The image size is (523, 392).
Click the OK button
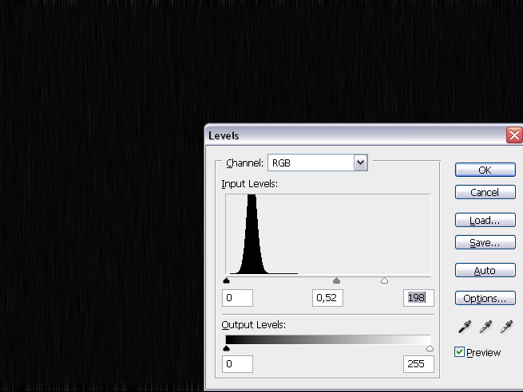[485, 170]
